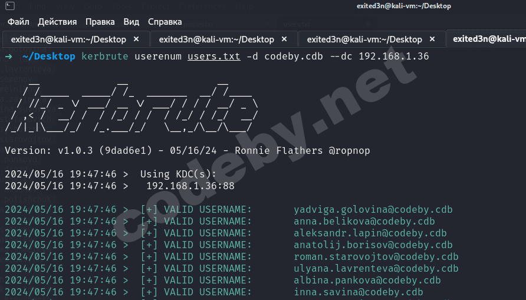Open the Правка menu

click(x=100, y=22)
